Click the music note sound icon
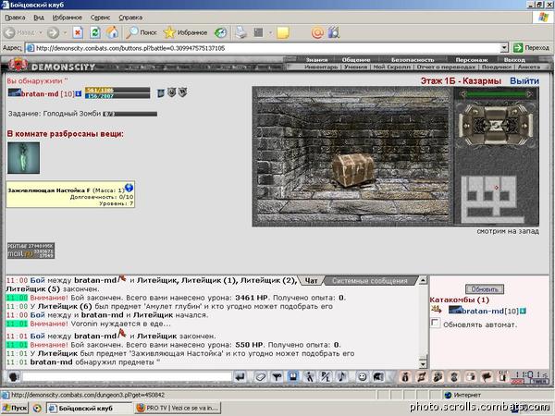Viewport: 555px width, 416px height. point(341,377)
